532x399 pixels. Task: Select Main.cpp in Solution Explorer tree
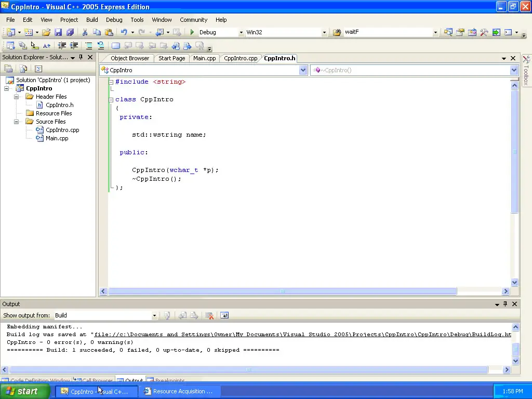point(57,138)
